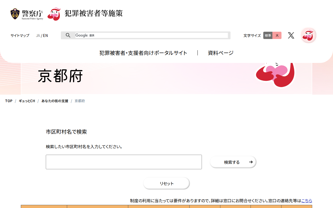Switch language to EN

pyautogui.click(x=46, y=36)
